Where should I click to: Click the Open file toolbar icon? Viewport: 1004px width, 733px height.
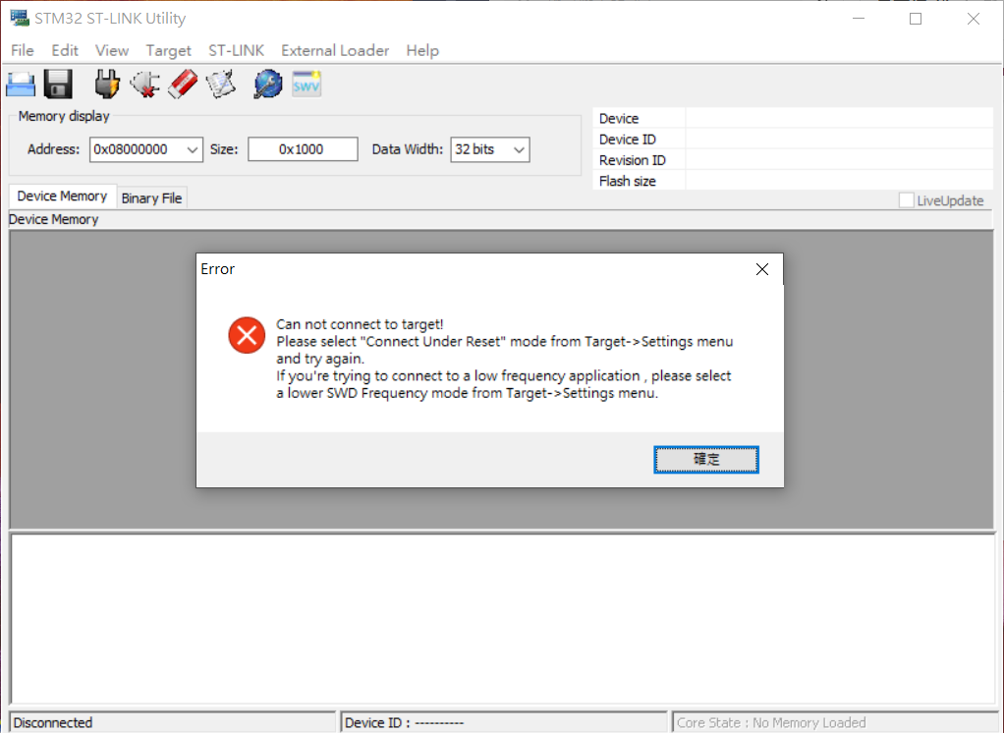point(21,84)
